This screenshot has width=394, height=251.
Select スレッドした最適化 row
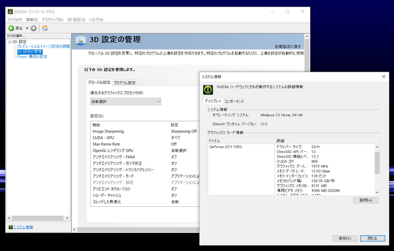pyautogui.click(x=144, y=202)
